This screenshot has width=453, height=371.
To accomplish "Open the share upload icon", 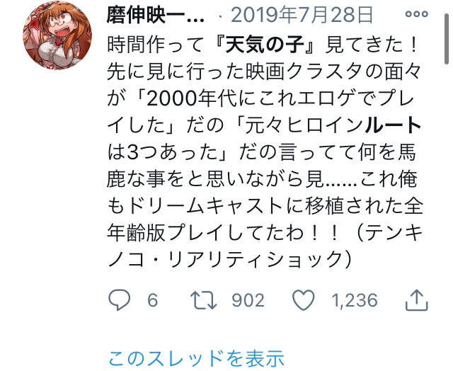I will 416,300.
